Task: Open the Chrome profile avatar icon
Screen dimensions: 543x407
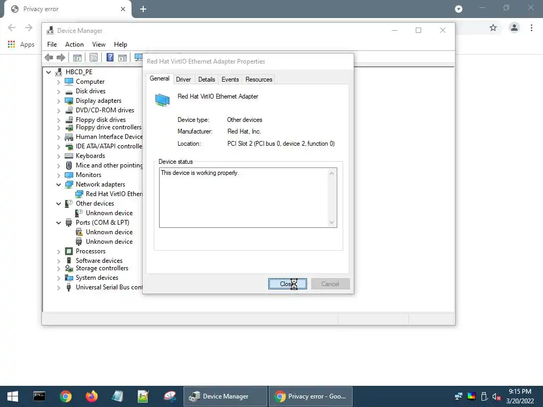Action: (514, 28)
